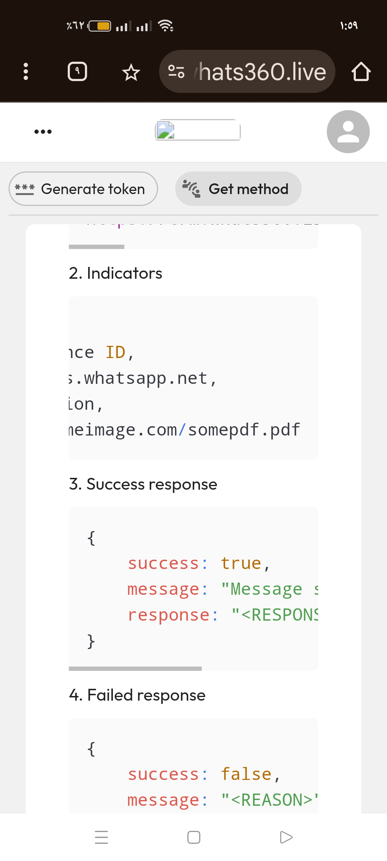Tap the Android recent apps navigation button
The image size is (387, 861).
101,837
